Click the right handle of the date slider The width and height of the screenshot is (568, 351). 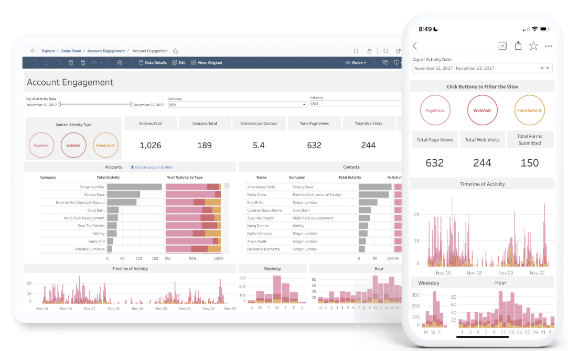(x=132, y=104)
